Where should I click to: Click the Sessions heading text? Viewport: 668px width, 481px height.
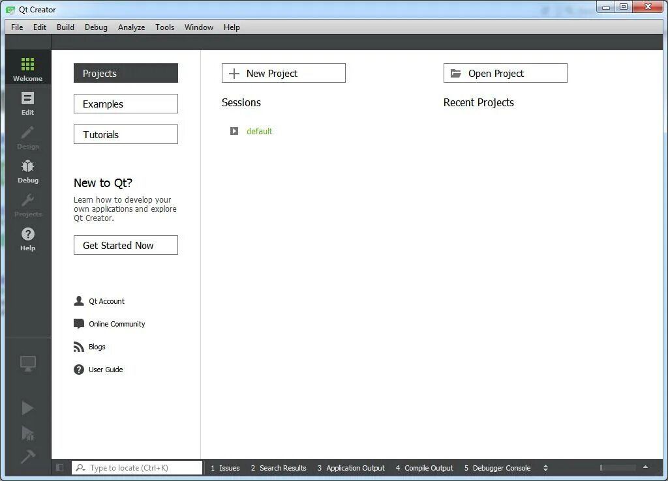click(241, 102)
